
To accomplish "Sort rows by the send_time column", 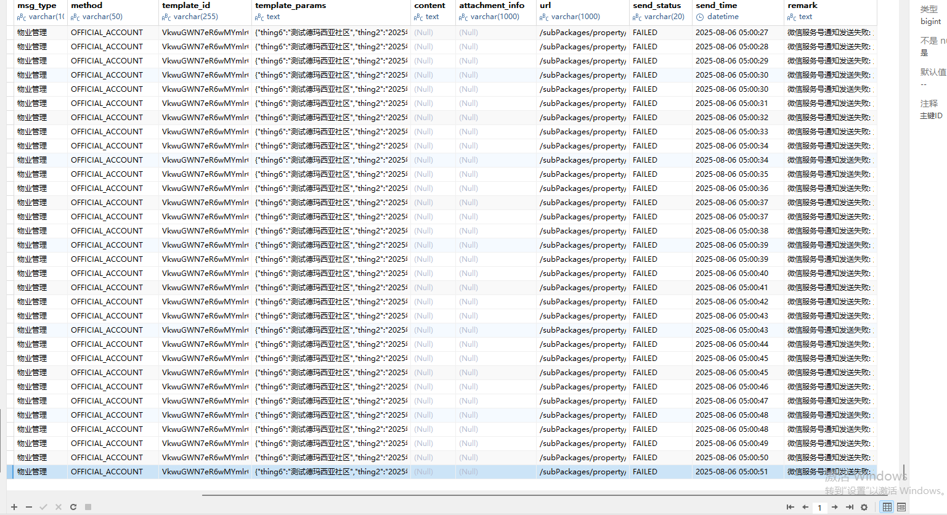I will (718, 6).
